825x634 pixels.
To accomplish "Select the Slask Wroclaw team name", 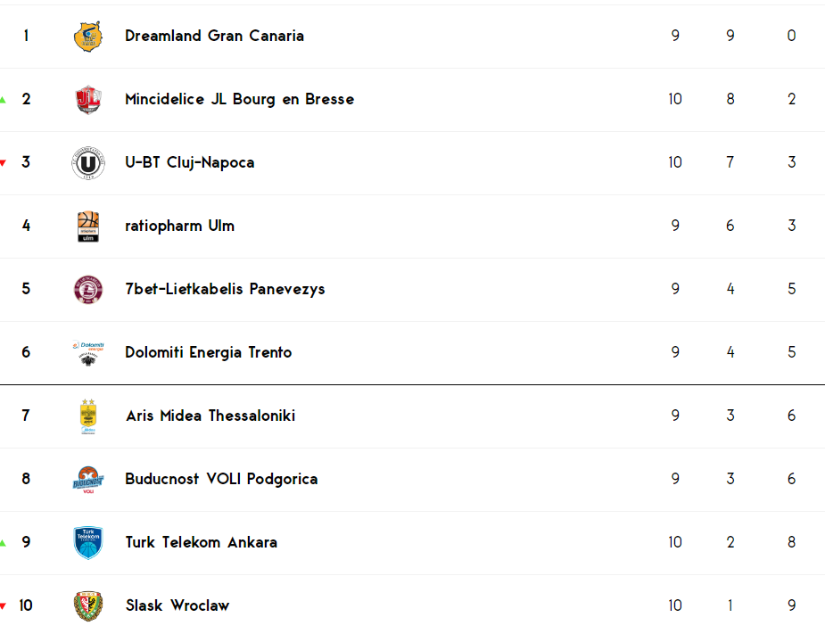I will point(177,605).
